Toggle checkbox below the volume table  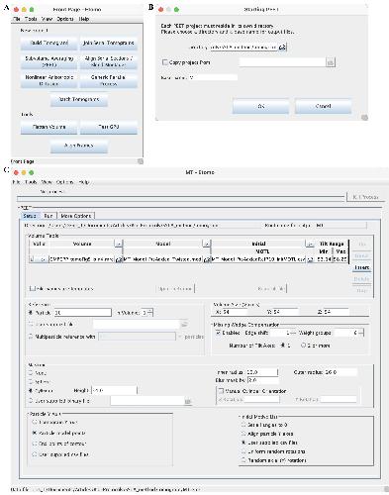pyautogui.click(x=32, y=288)
